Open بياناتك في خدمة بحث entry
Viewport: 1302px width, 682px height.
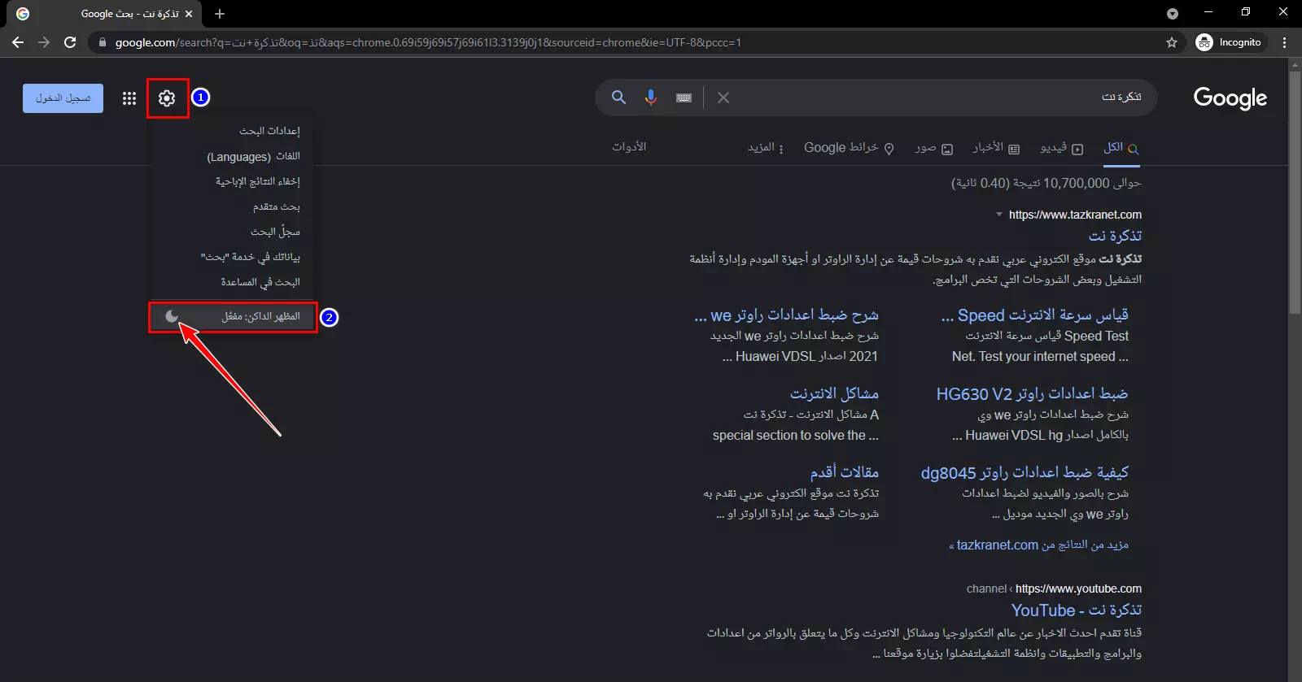click(x=250, y=257)
